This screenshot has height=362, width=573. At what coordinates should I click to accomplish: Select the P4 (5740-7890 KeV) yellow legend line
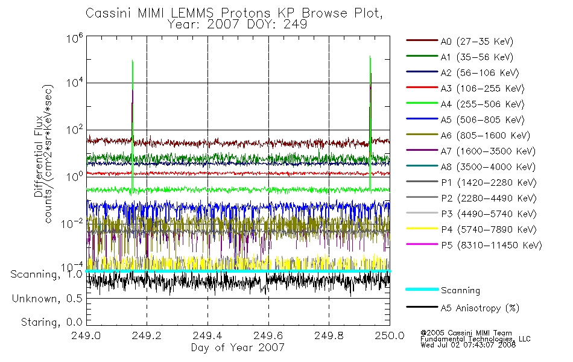[x=422, y=229]
